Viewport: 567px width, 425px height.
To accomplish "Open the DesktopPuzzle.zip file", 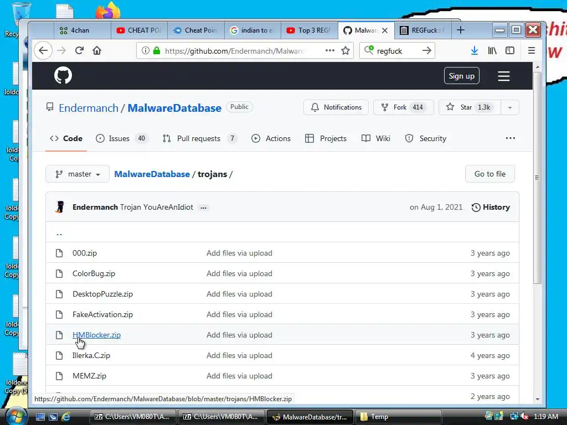I will click(102, 294).
